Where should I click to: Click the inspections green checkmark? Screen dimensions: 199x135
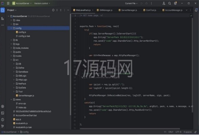click(x=191, y=16)
